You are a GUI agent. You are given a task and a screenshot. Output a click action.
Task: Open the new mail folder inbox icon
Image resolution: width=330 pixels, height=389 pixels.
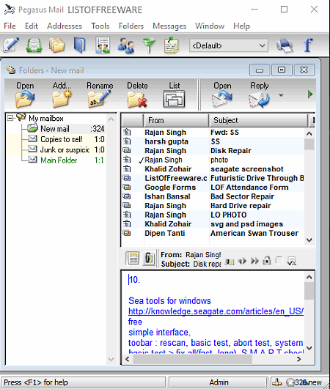[34, 45]
